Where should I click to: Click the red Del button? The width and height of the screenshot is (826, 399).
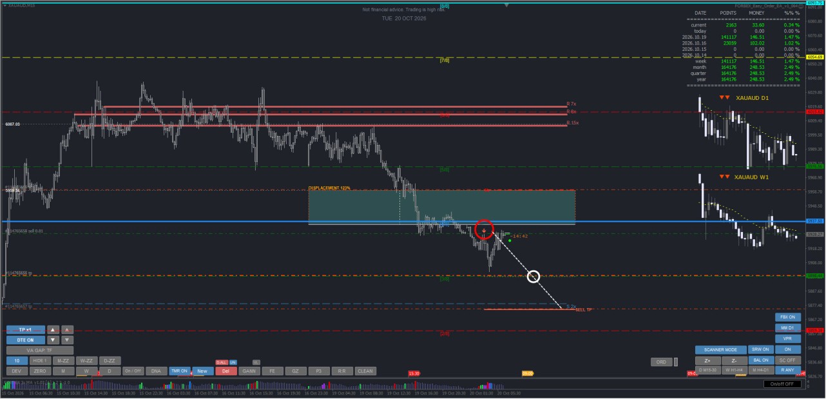[226, 371]
